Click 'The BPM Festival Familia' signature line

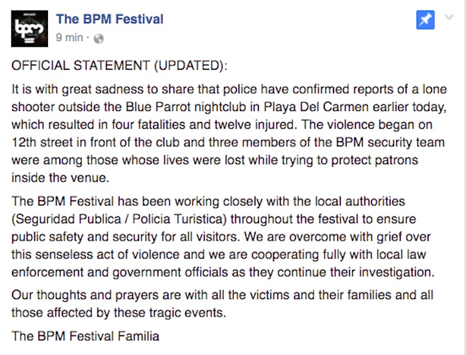point(86,336)
